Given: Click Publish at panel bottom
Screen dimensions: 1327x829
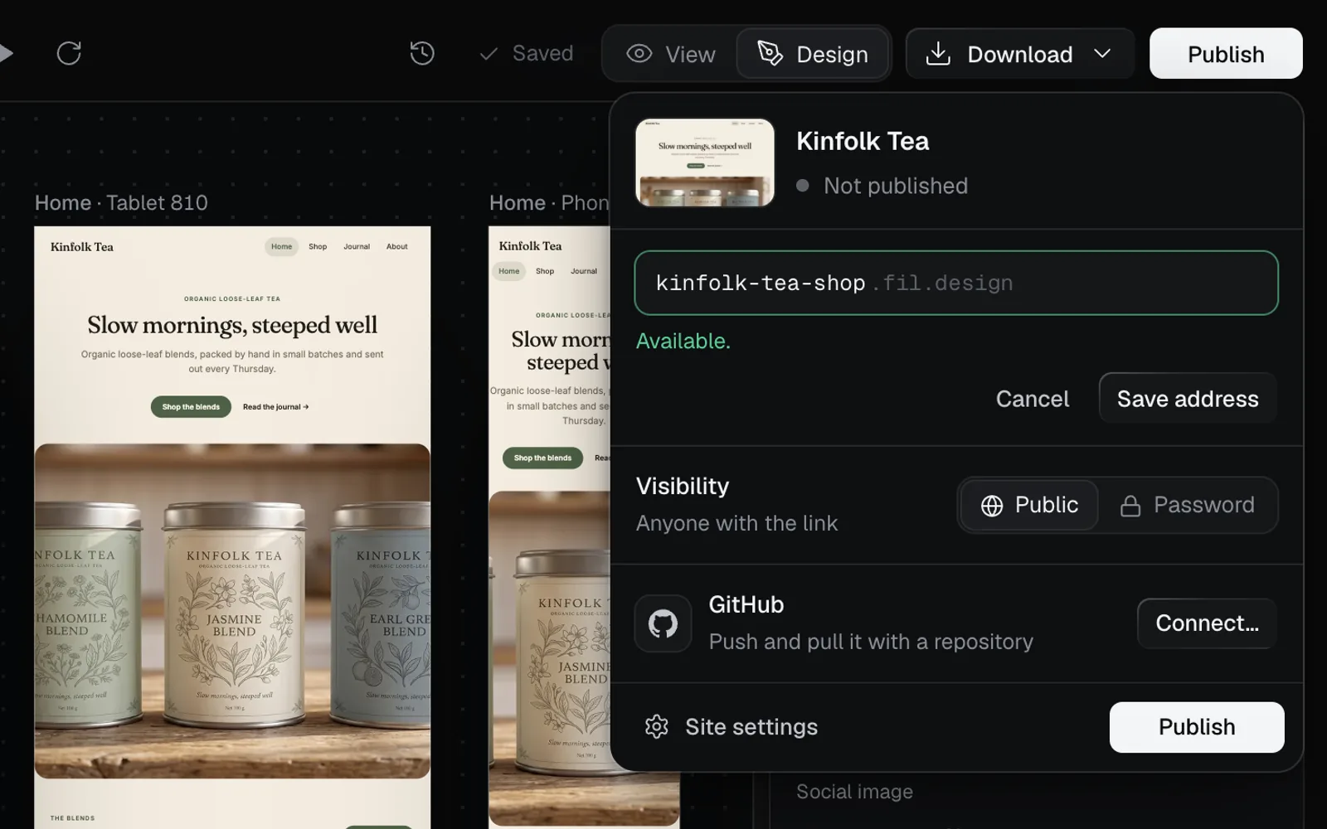Looking at the screenshot, I should 1197,727.
